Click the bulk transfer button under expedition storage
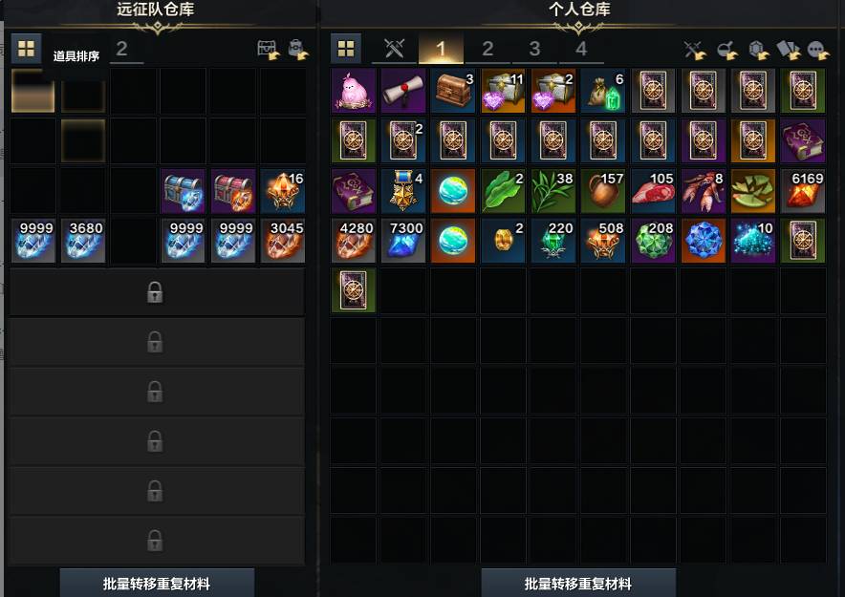 coord(157,583)
